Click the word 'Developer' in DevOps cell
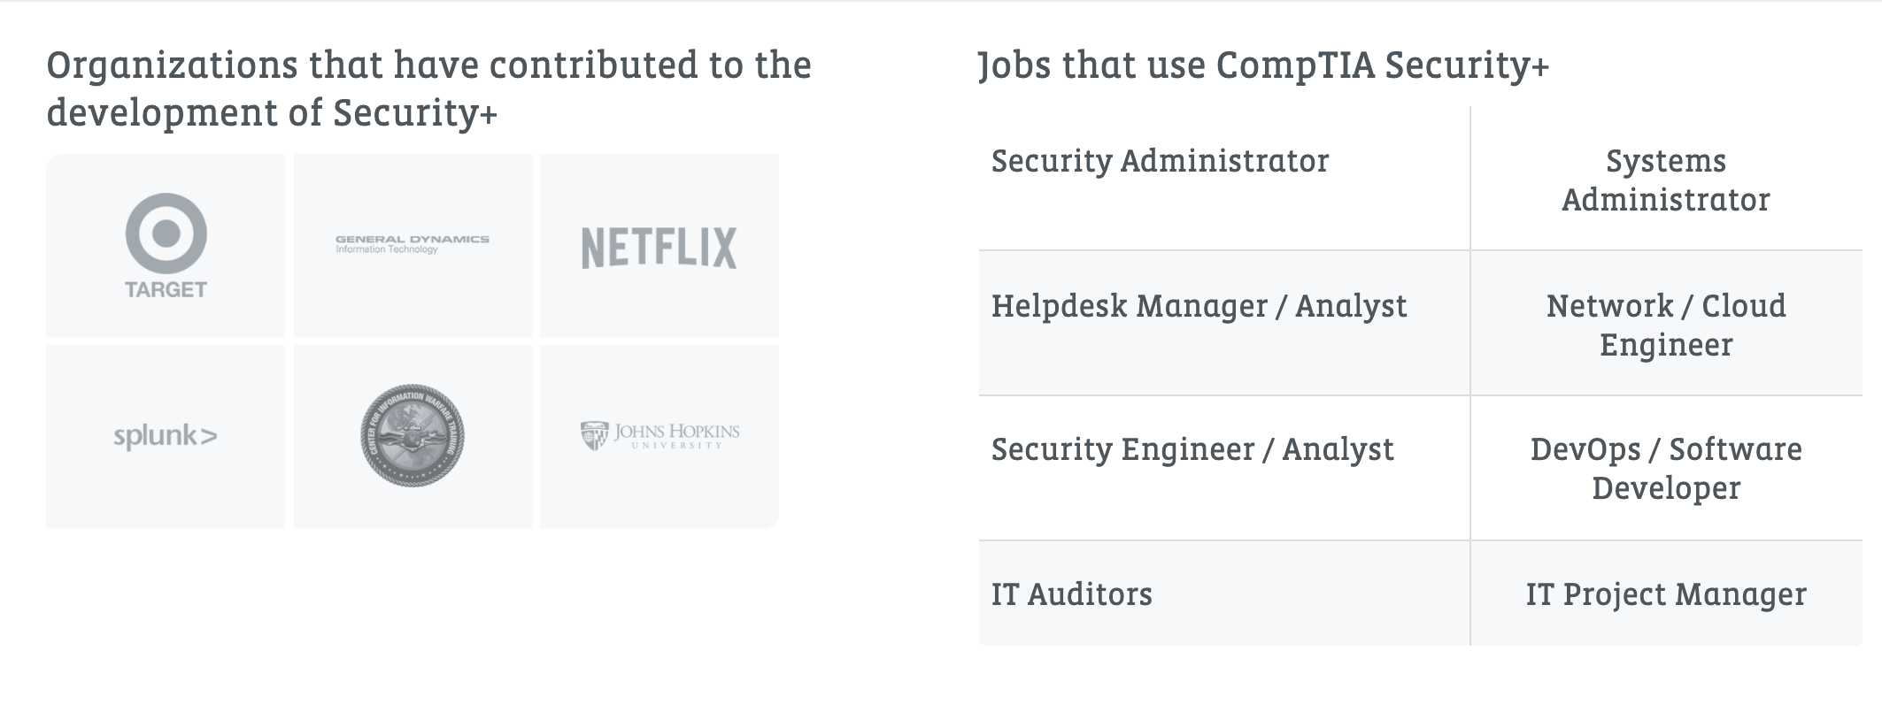The width and height of the screenshot is (1882, 720). (1665, 488)
